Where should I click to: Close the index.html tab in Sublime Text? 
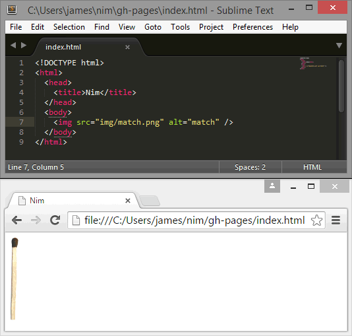click(127, 47)
